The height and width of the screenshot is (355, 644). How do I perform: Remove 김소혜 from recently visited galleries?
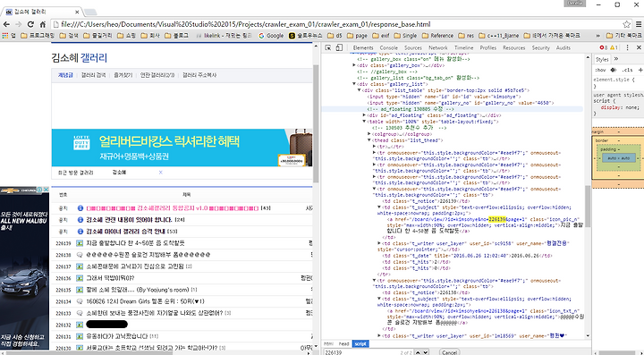pyautogui.click(x=161, y=173)
